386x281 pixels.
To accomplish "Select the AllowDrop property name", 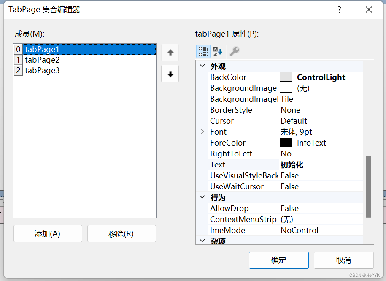I will (229, 208).
